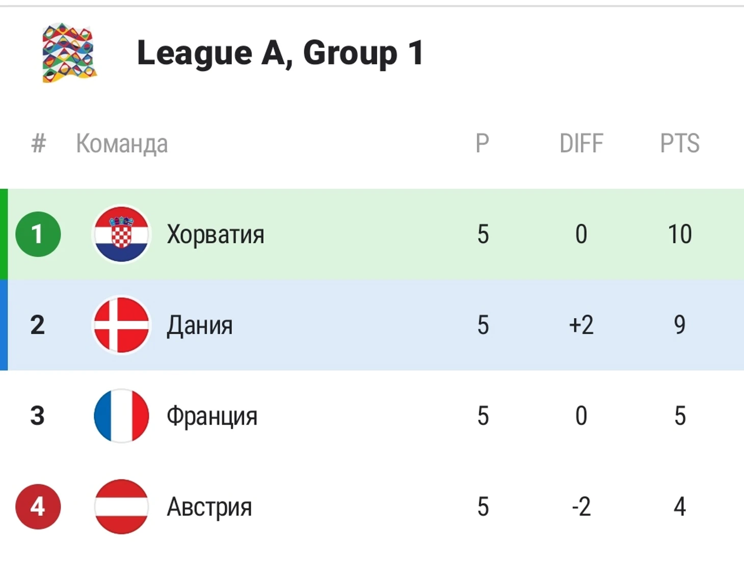Screen dimensions: 744x563
Task: Open the Франция team name
Action: point(212,416)
